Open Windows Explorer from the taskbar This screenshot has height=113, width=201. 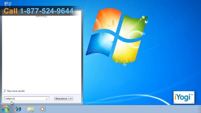point(31,109)
